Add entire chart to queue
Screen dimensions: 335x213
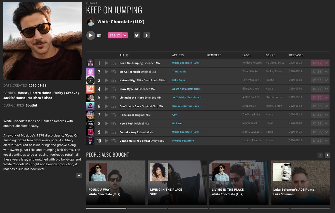99,35
